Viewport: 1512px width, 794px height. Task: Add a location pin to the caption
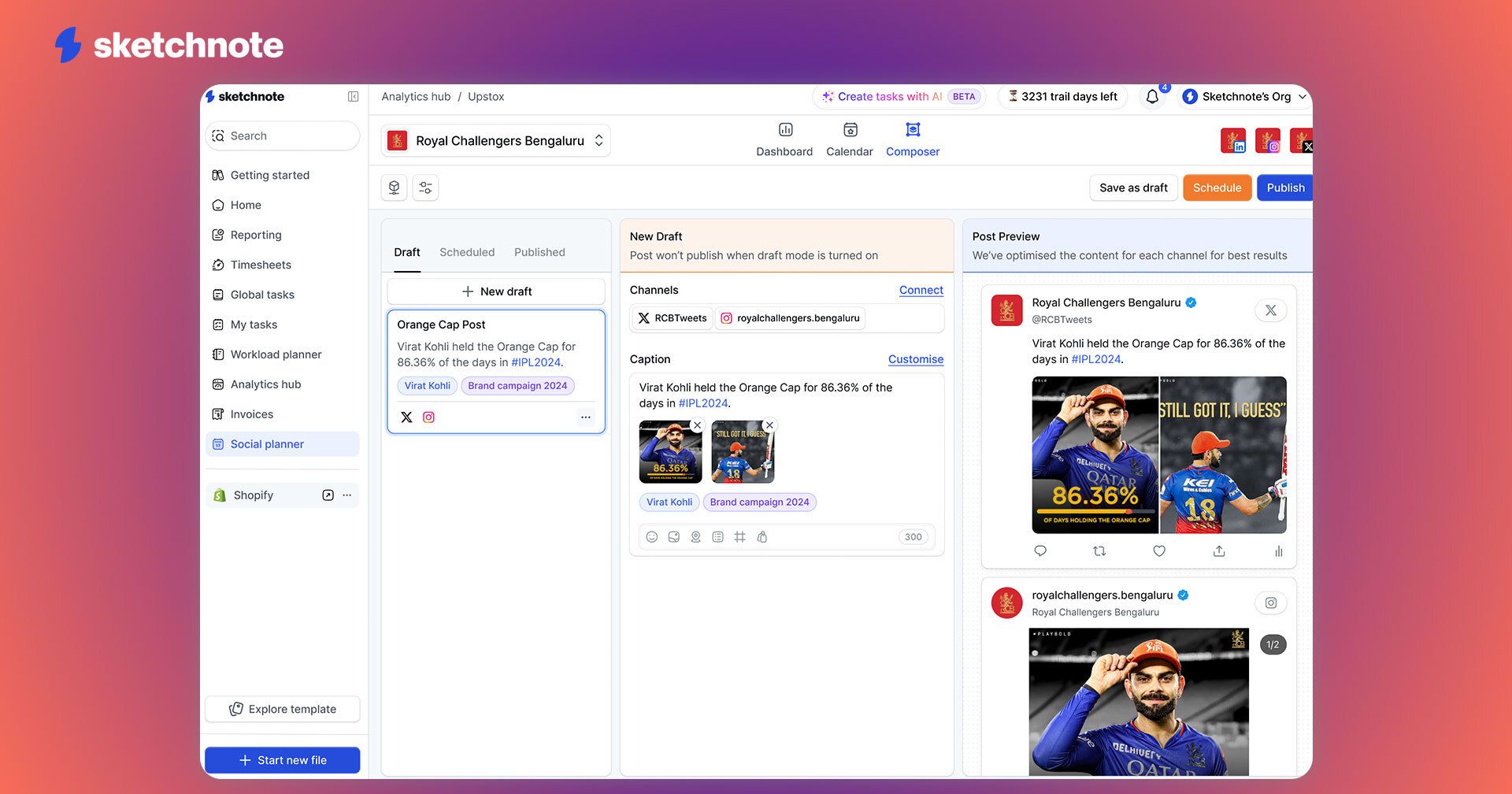tap(696, 537)
